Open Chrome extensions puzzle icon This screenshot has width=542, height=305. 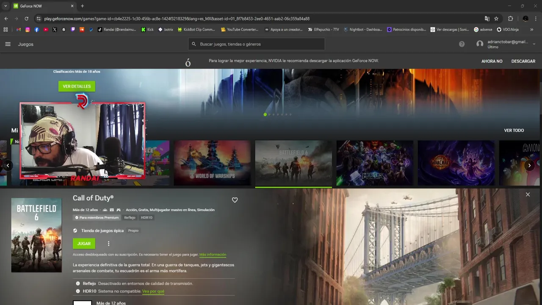pyautogui.click(x=510, y=19)
